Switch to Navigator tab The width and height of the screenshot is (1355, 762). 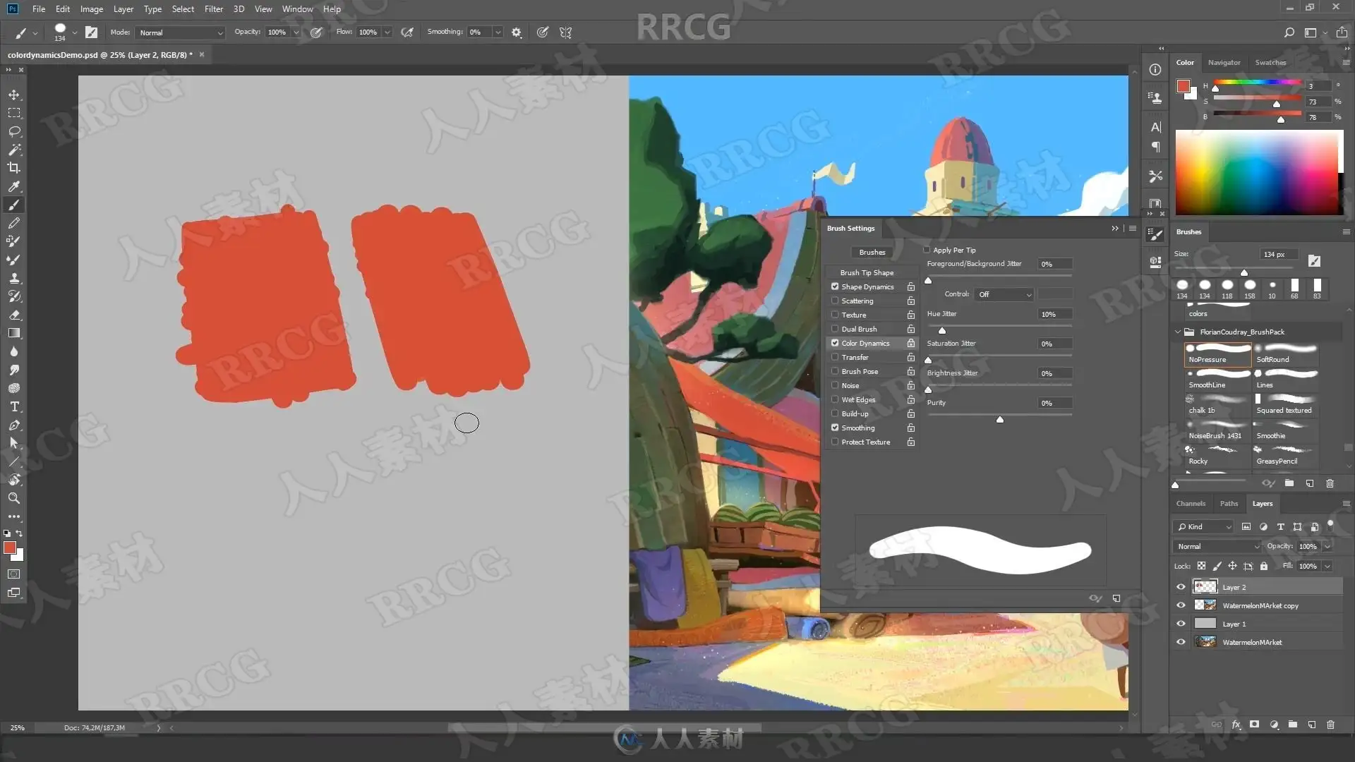point(1224,62)
